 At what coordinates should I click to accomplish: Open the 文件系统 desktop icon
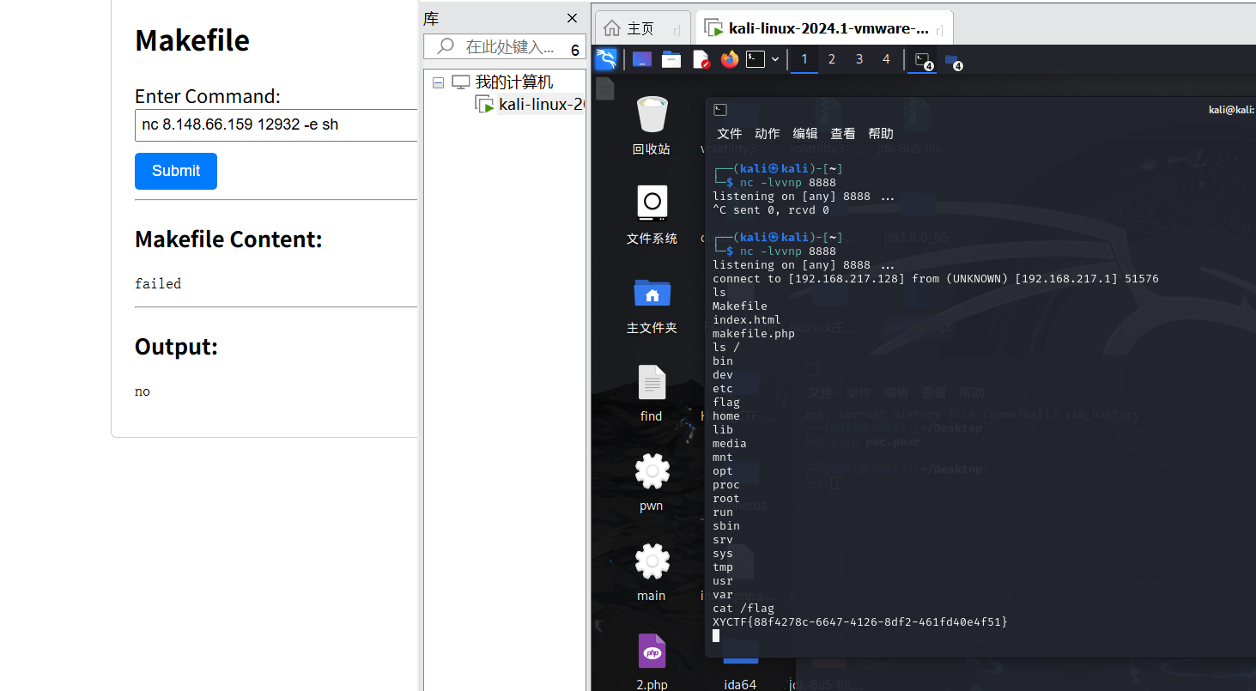(652, 215)
